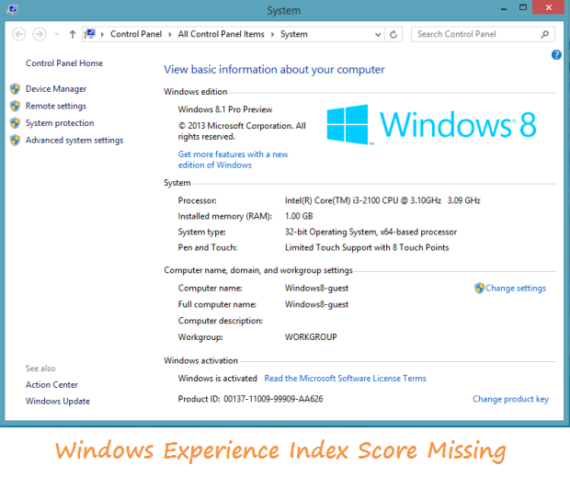Open Device Manager link
The width and height of the screenshot is (570, 477).
[56, 89]
